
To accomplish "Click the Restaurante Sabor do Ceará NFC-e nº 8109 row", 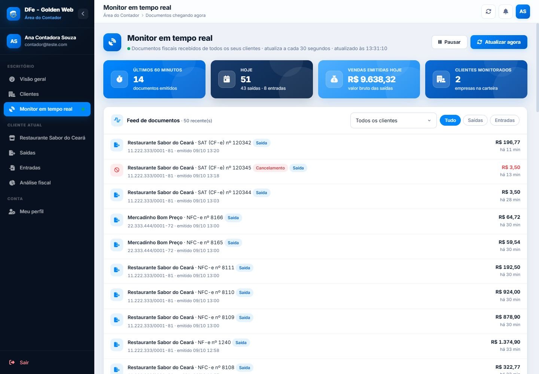I will click(x=315, y=321).
